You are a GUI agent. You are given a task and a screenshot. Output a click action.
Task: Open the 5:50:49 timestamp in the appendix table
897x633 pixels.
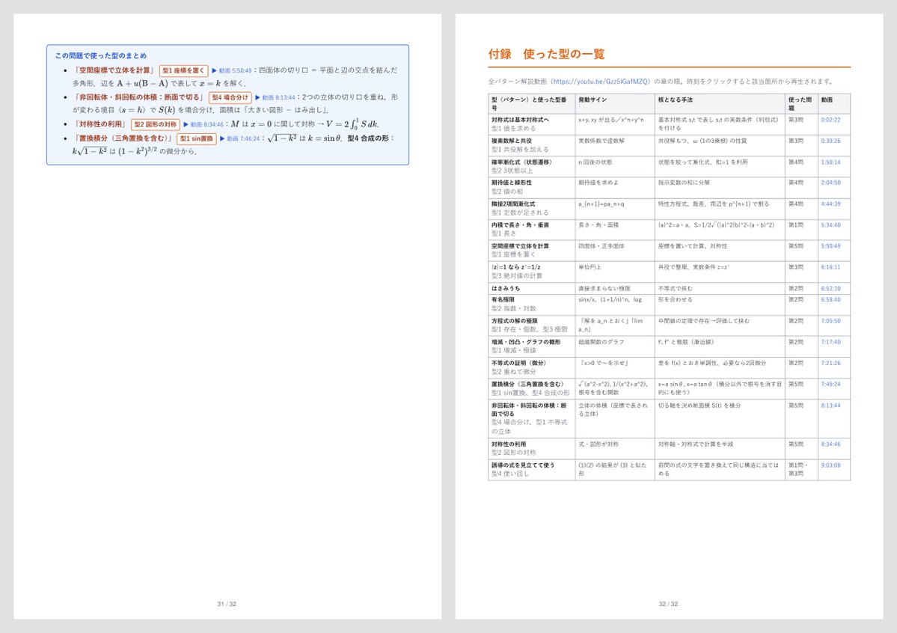pyautogui.click(x=830, y=246)
